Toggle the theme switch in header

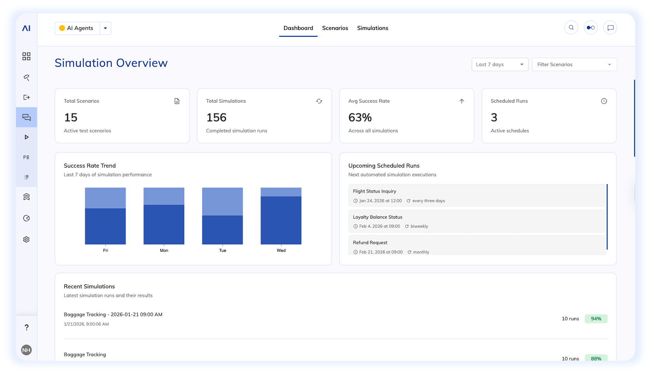(590, 28)
